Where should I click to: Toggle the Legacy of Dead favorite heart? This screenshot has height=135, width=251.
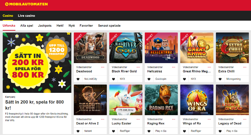(220, 131)
